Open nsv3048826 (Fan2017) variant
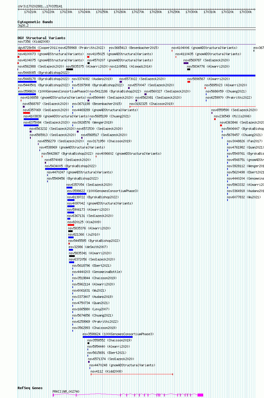The image size is (264, 398). click(x=245, y=141)
